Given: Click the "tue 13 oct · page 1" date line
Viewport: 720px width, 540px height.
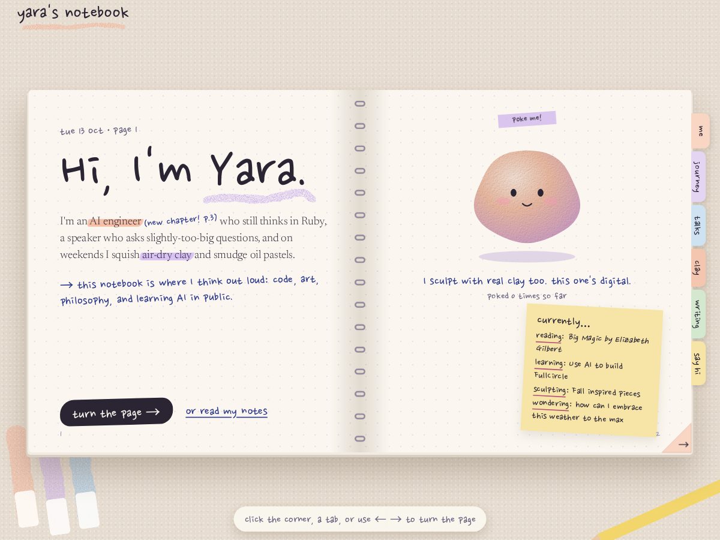Looking at the screenshot, I should point(99,130).
